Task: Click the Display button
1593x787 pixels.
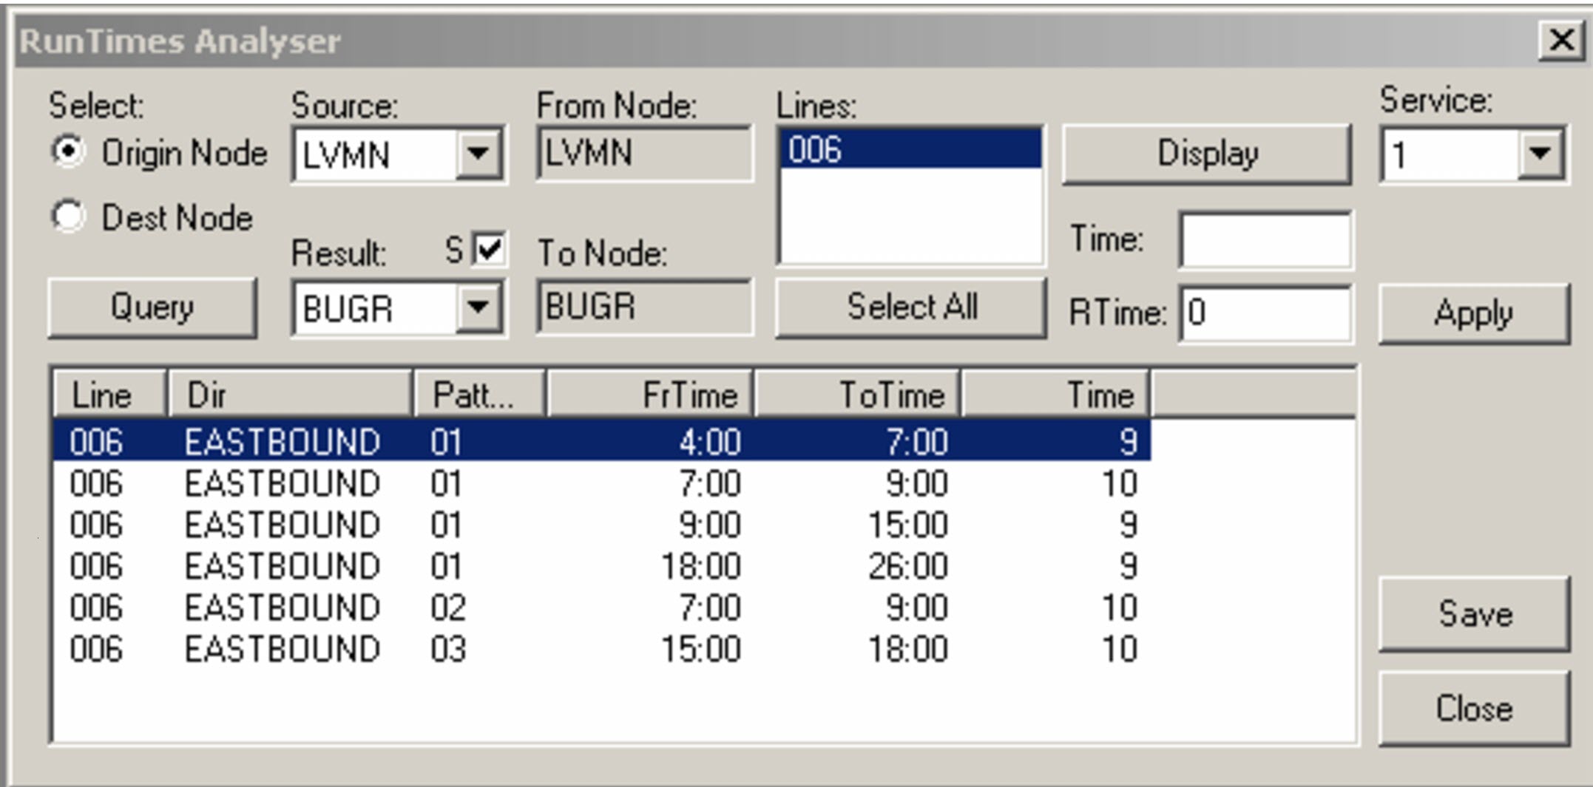Action: pos(1207,153)
